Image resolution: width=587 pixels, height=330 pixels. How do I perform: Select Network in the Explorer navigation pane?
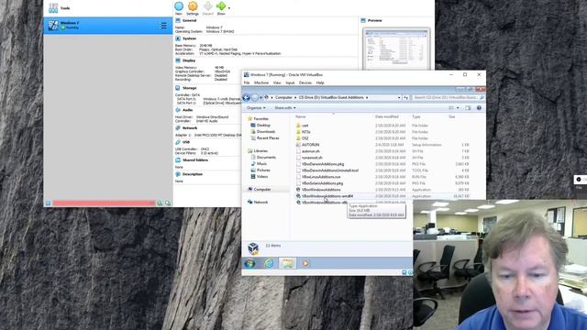pos(260,202)
